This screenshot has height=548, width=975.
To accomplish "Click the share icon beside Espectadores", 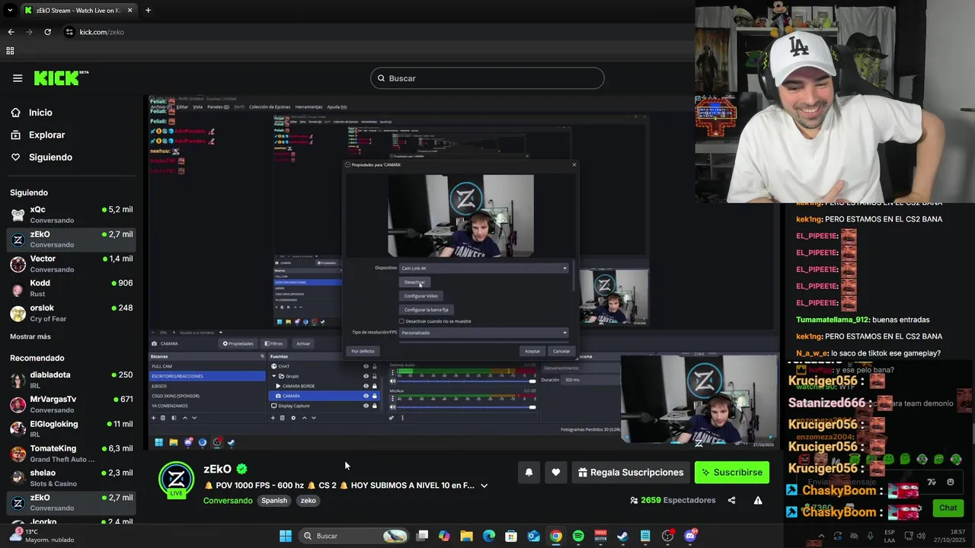I will click(732, 501).
